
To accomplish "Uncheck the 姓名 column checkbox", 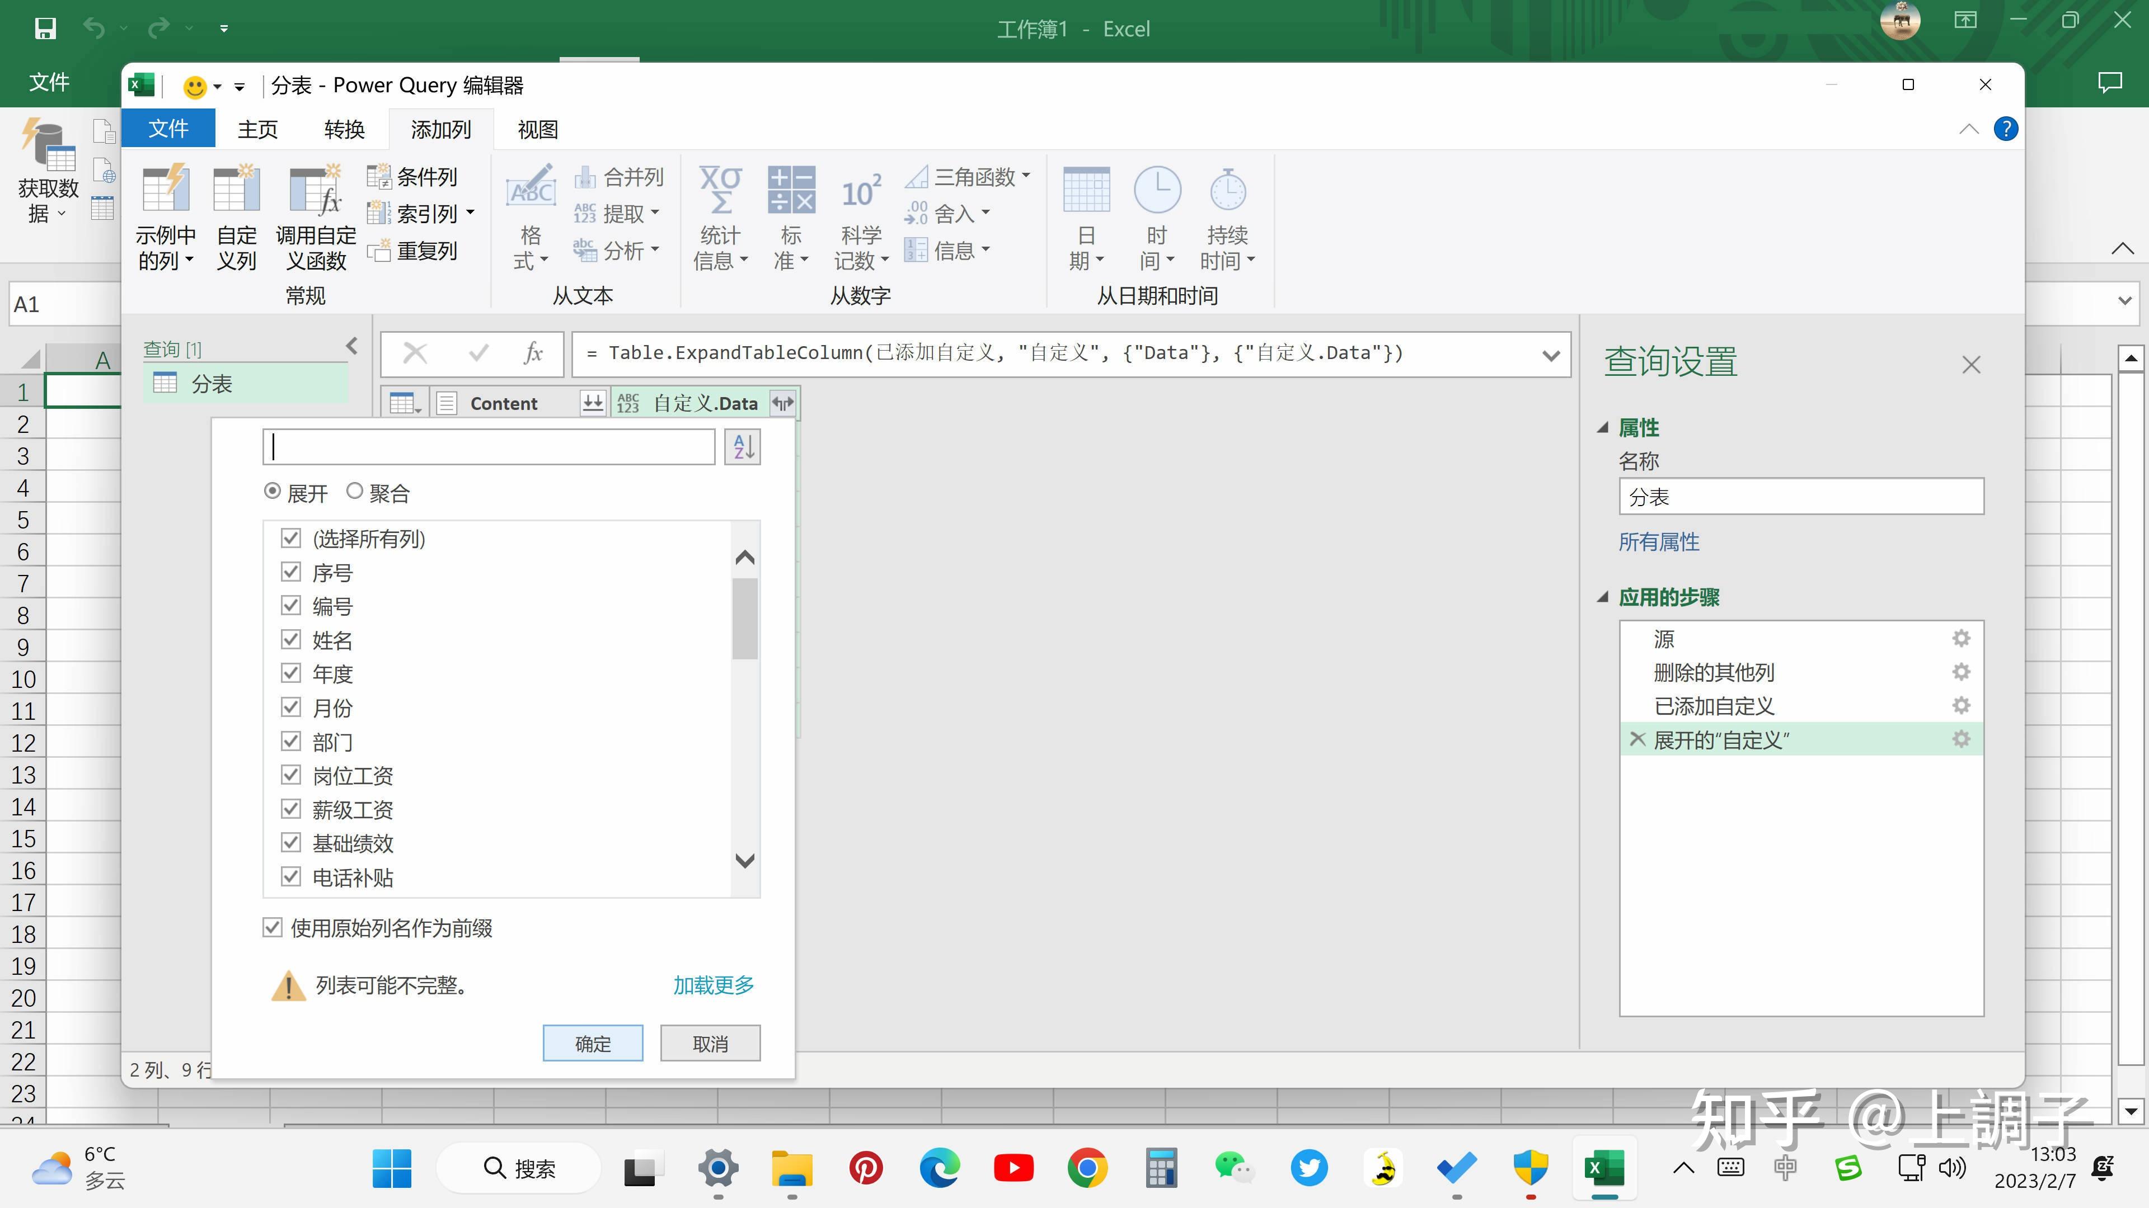I will point(290,639).
